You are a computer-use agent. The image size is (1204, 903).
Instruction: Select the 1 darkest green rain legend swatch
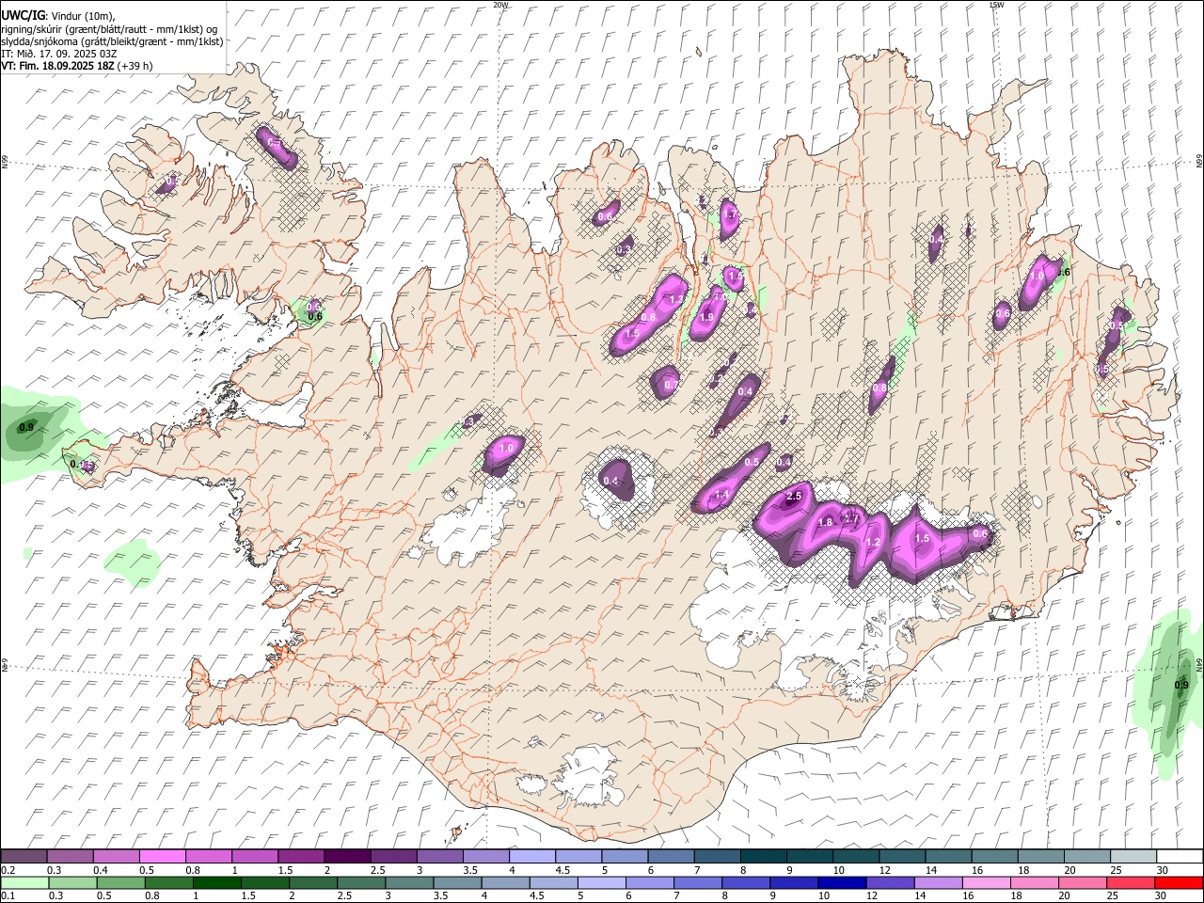216,882
